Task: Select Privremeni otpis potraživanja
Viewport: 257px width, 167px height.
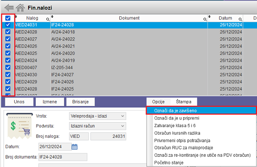Action: (201, 140)
